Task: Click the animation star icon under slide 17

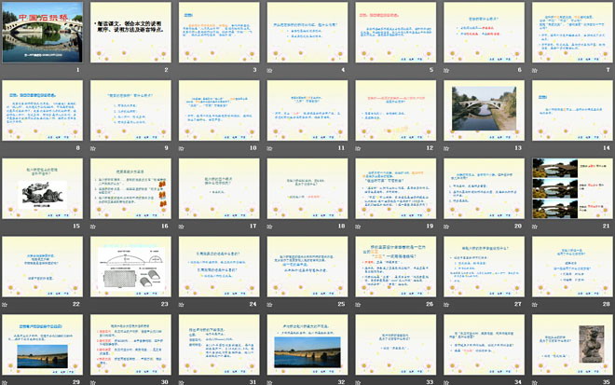Action: click(181, 226)
